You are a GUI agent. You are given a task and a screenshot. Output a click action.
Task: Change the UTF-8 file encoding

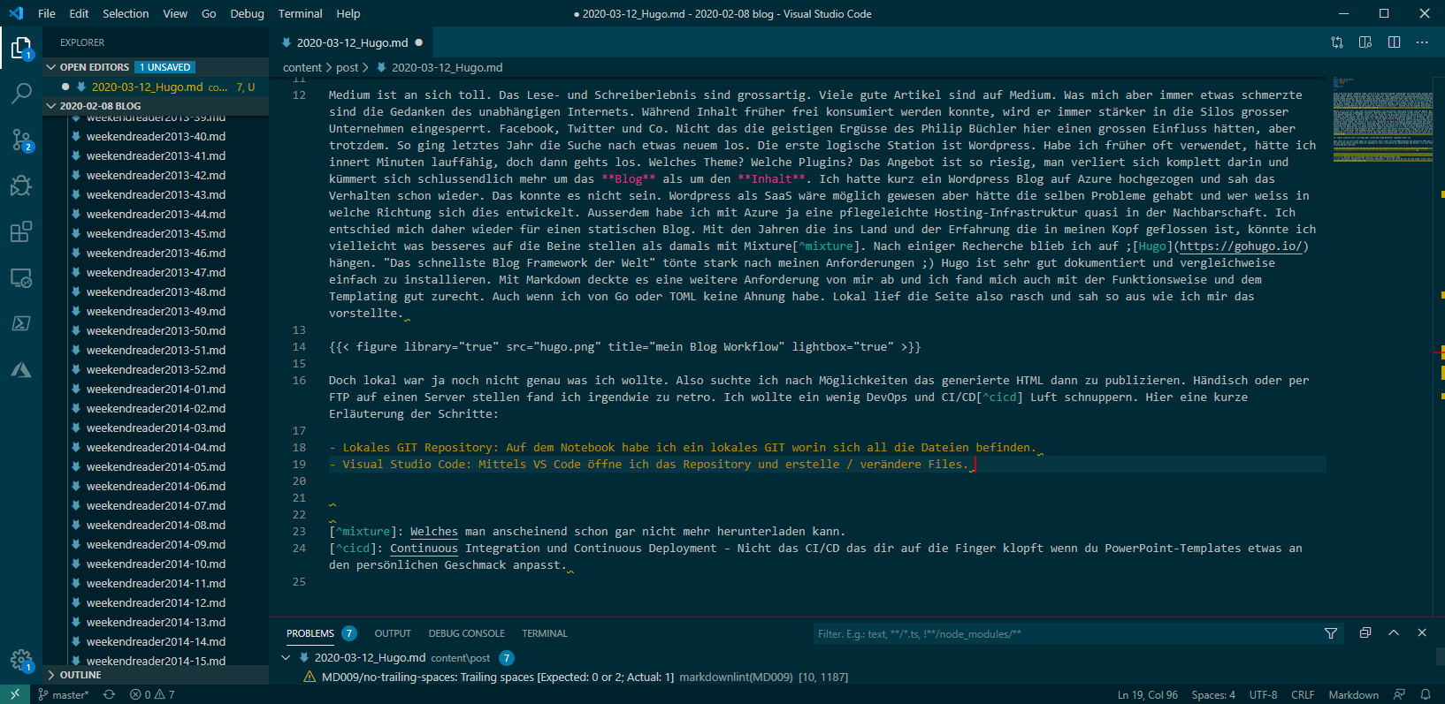click(x=1263, y=694)
